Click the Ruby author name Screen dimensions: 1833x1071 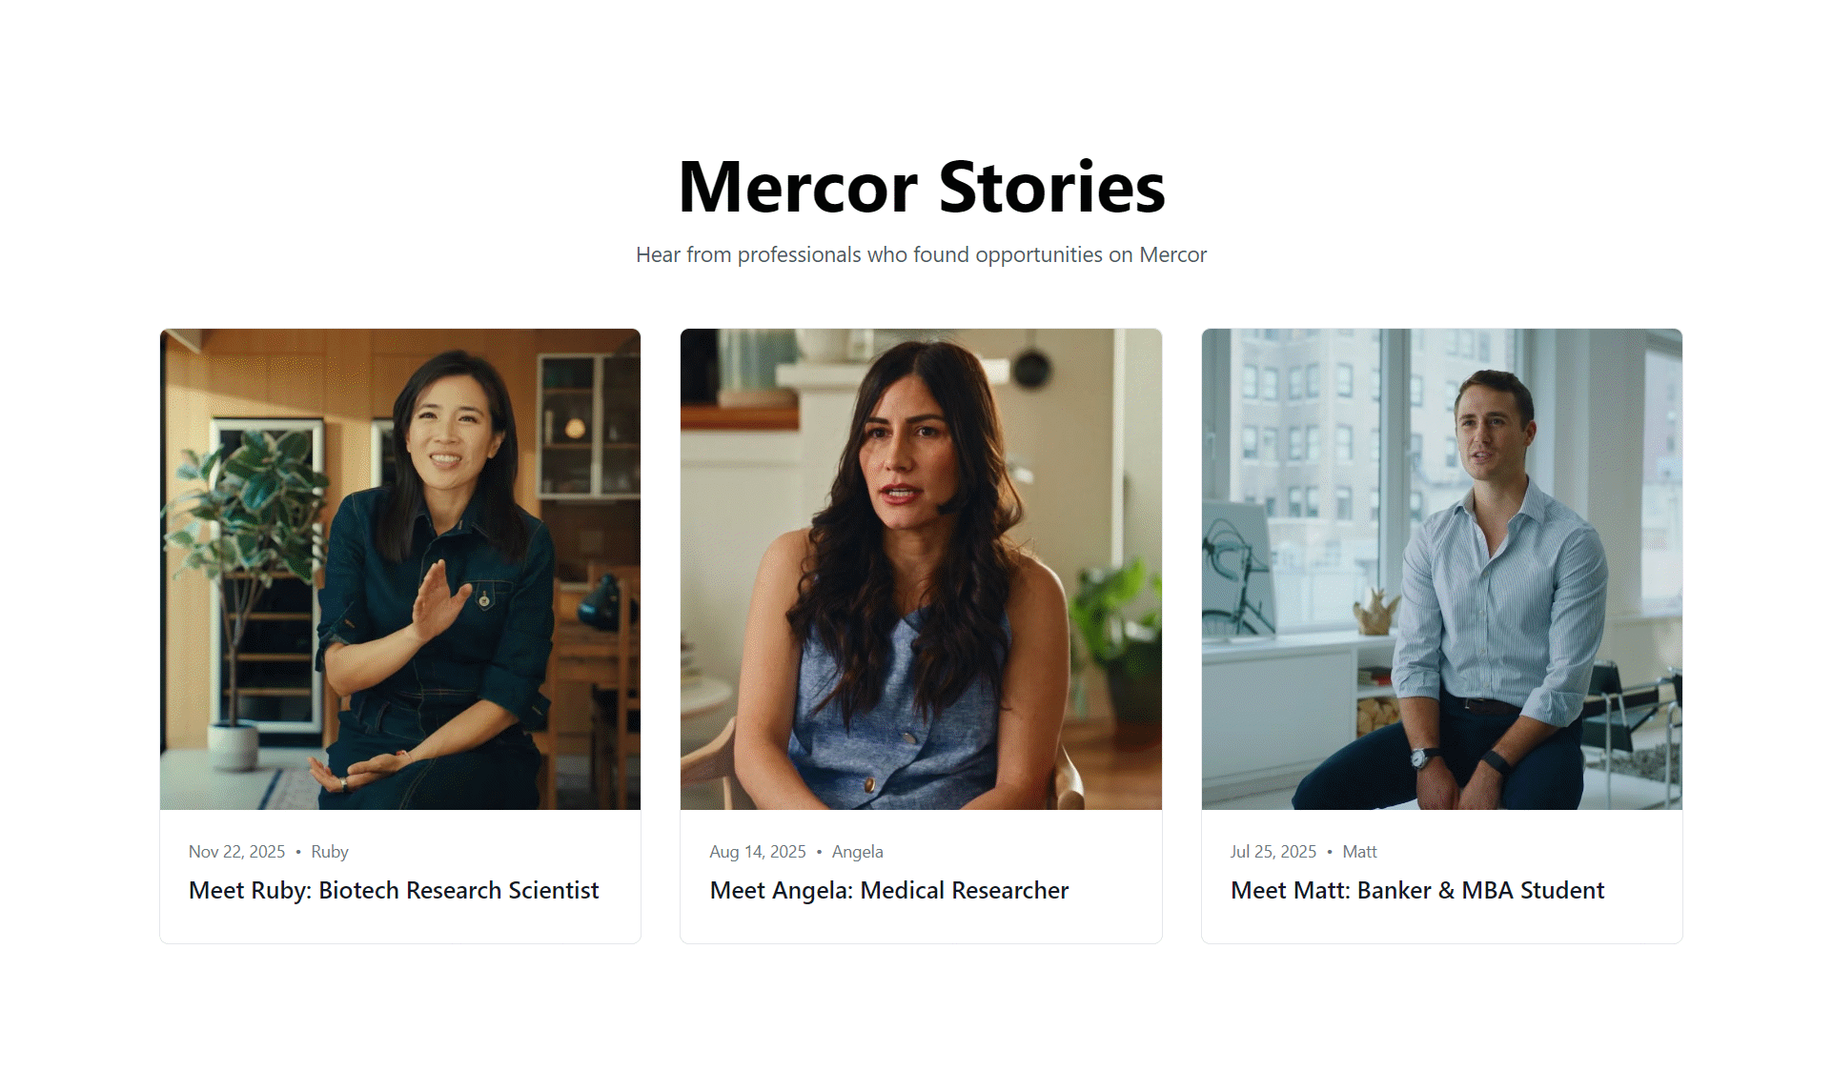tap(330, 852)
